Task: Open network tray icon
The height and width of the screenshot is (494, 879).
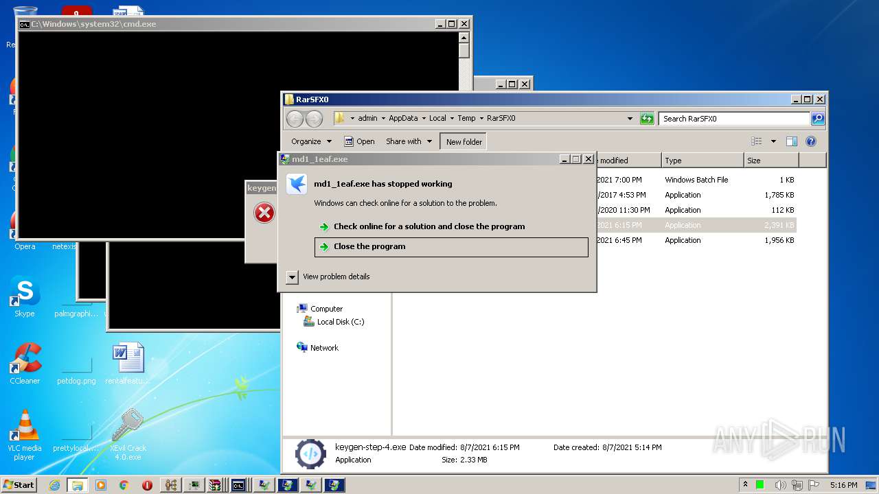Action: tap(797, 485)
